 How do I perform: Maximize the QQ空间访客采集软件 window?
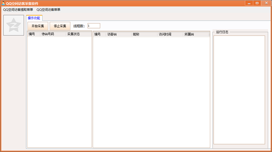pyautogui.click(x=257, y=3)
